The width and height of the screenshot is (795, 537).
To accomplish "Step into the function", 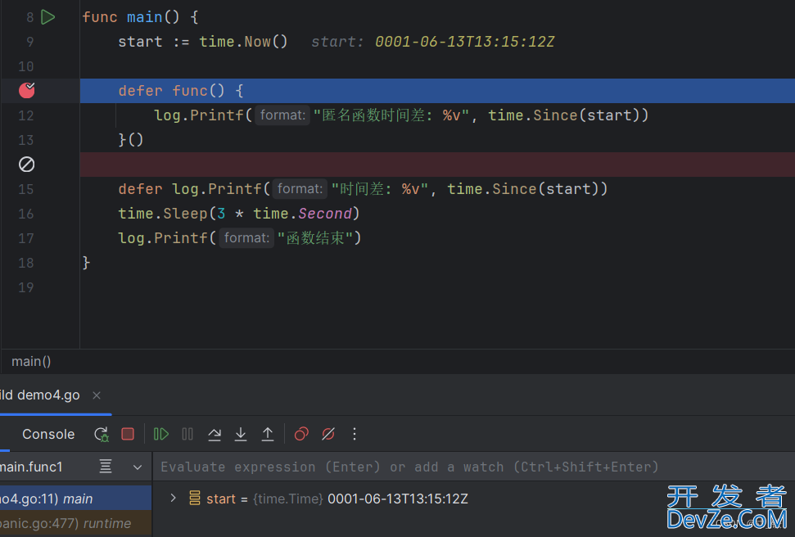I will (241, 434).
